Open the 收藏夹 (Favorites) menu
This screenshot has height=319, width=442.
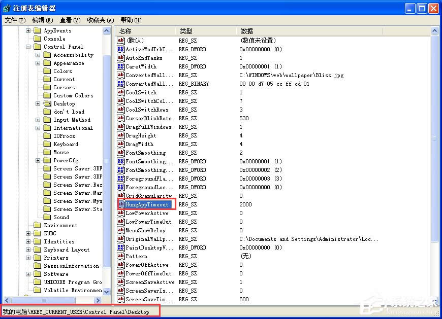point(100,20)
